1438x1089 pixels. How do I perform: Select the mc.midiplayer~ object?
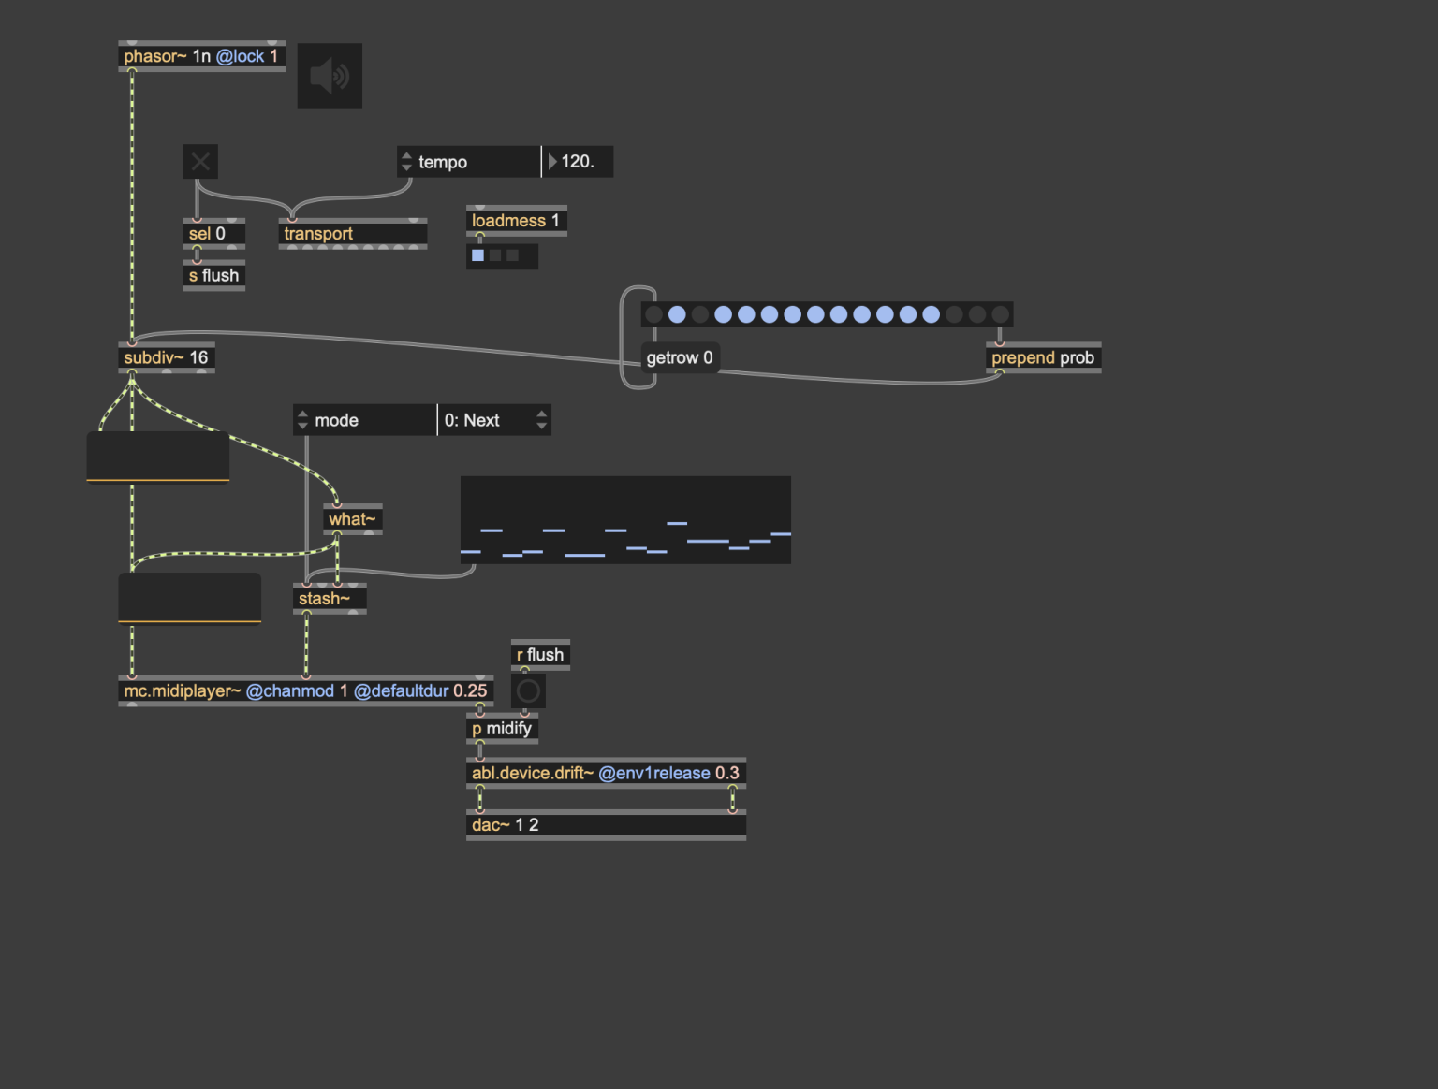coord(305,690)
